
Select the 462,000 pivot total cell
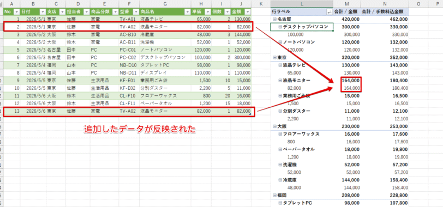point(385,19)
